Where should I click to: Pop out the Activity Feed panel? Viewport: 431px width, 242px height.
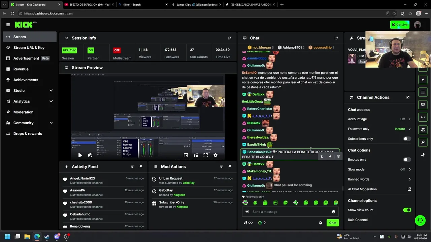(140, 167)
